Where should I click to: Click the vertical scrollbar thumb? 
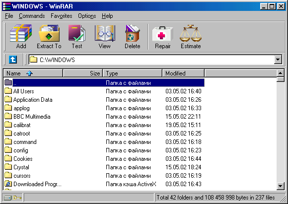(x=280, y=79)
